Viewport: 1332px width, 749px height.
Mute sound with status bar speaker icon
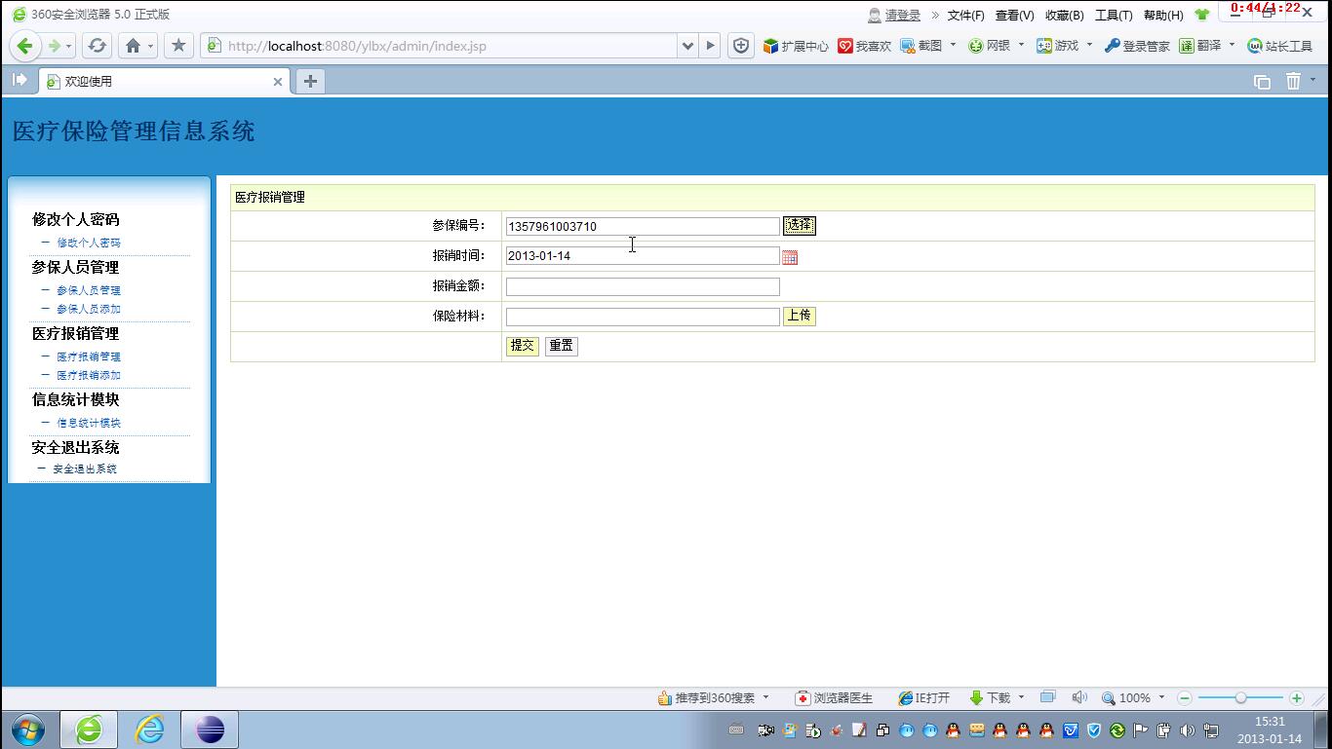(x=1079, y=697)
